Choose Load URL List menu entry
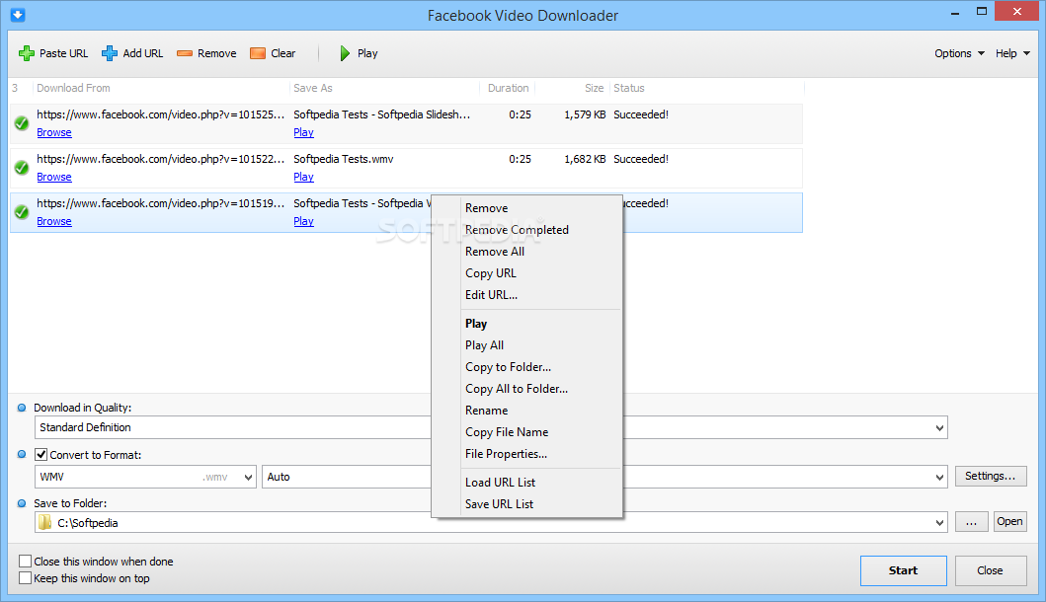1046x602 pixels. [500, 482]
